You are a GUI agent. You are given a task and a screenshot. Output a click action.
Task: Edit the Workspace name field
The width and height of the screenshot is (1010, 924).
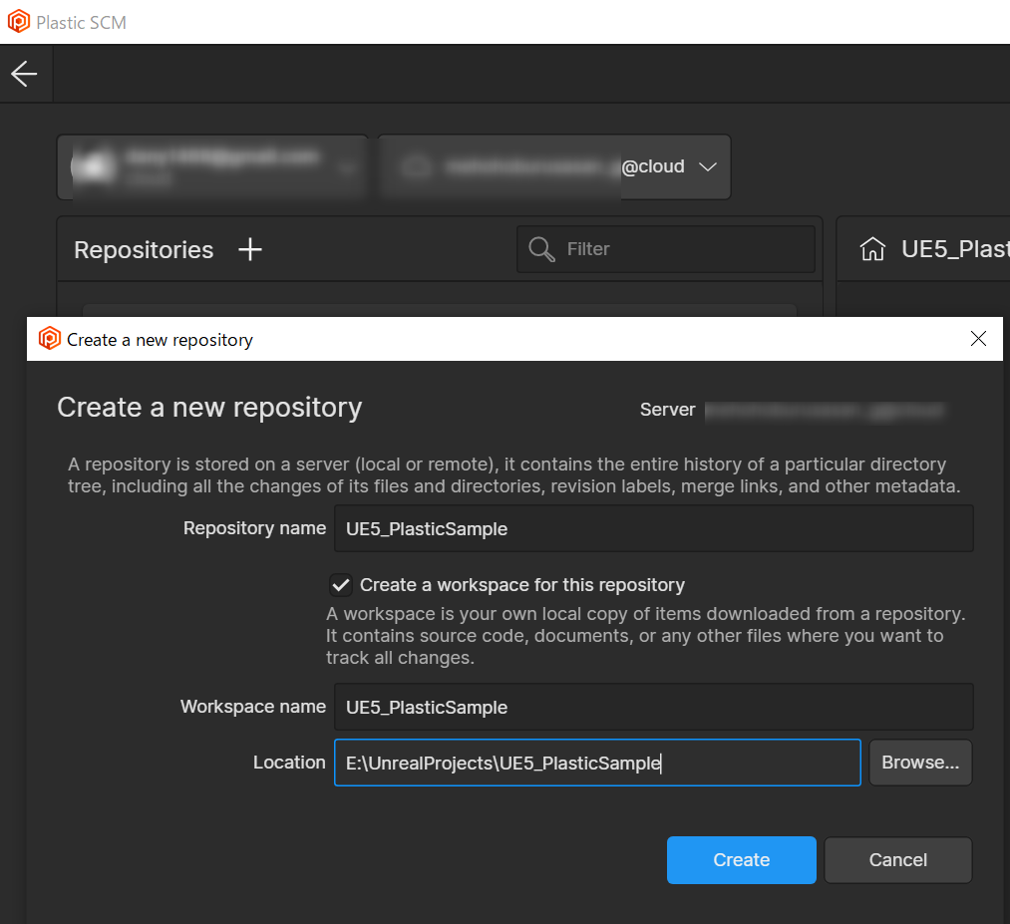[x=653, y=707]
